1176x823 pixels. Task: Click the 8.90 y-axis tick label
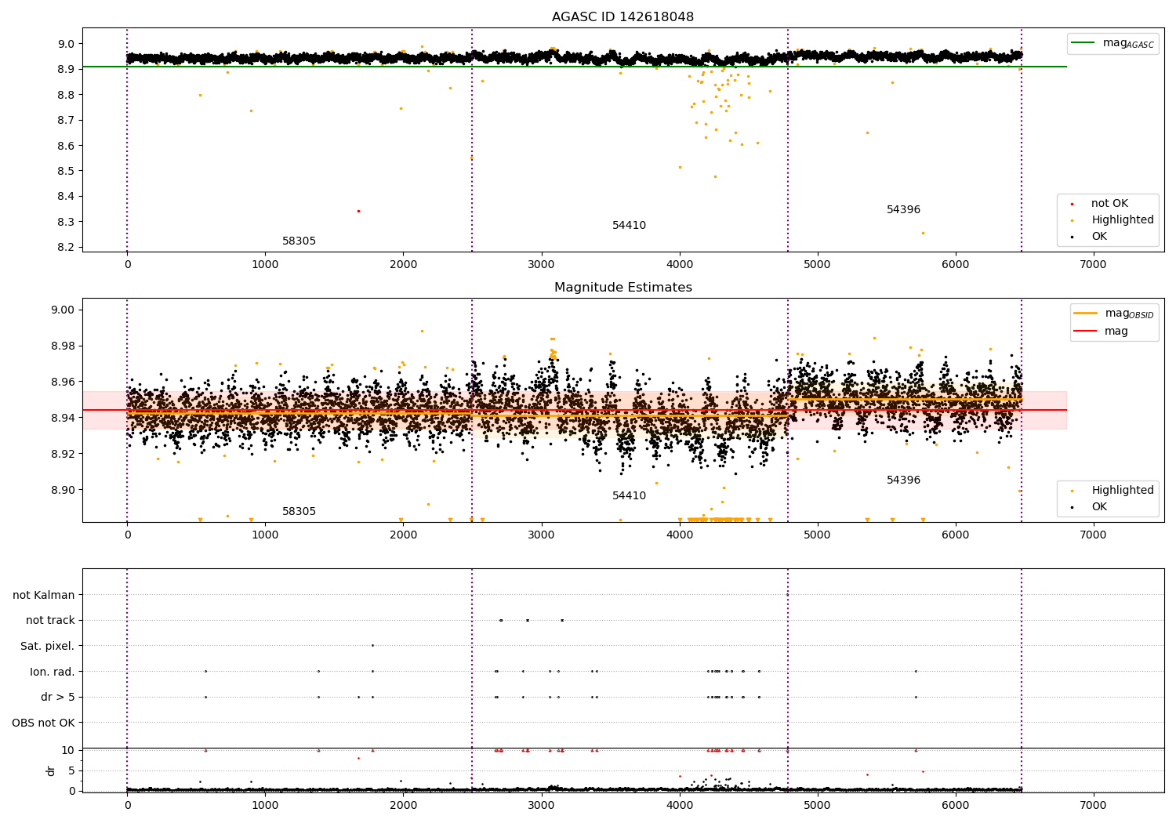64,491
